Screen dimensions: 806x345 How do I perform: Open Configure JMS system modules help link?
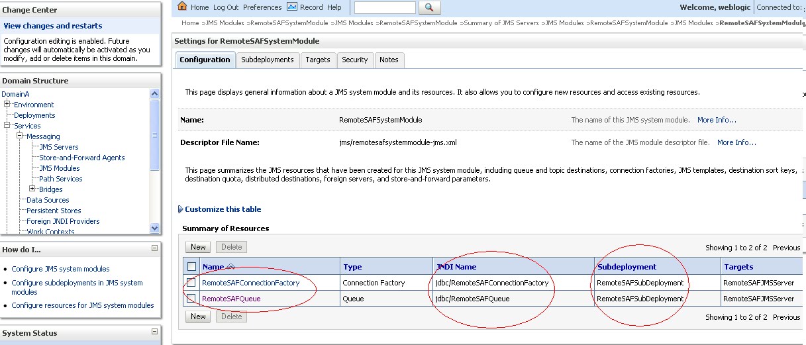60,269
